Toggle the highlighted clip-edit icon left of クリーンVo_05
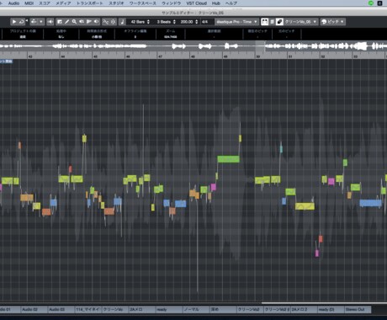 click(279, 22)
